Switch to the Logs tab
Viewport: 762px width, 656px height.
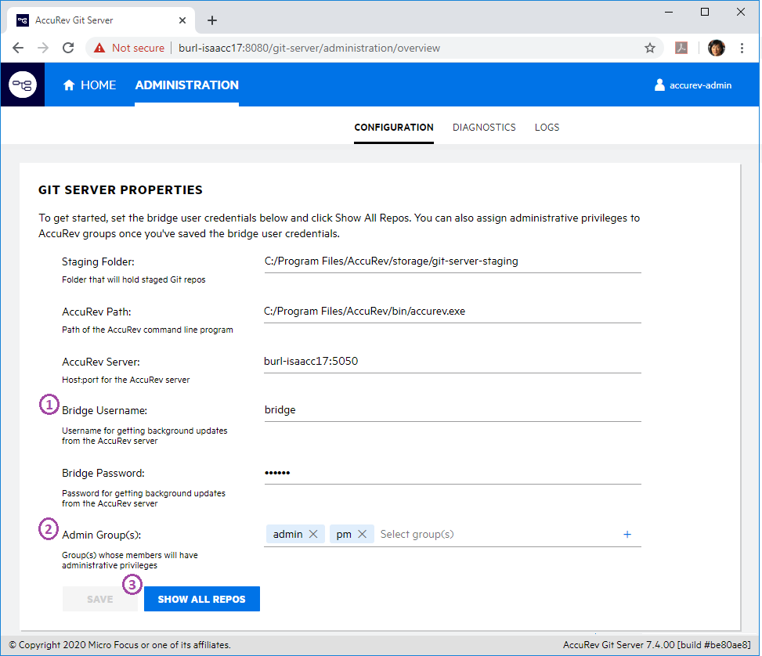[x=547, y=127]
